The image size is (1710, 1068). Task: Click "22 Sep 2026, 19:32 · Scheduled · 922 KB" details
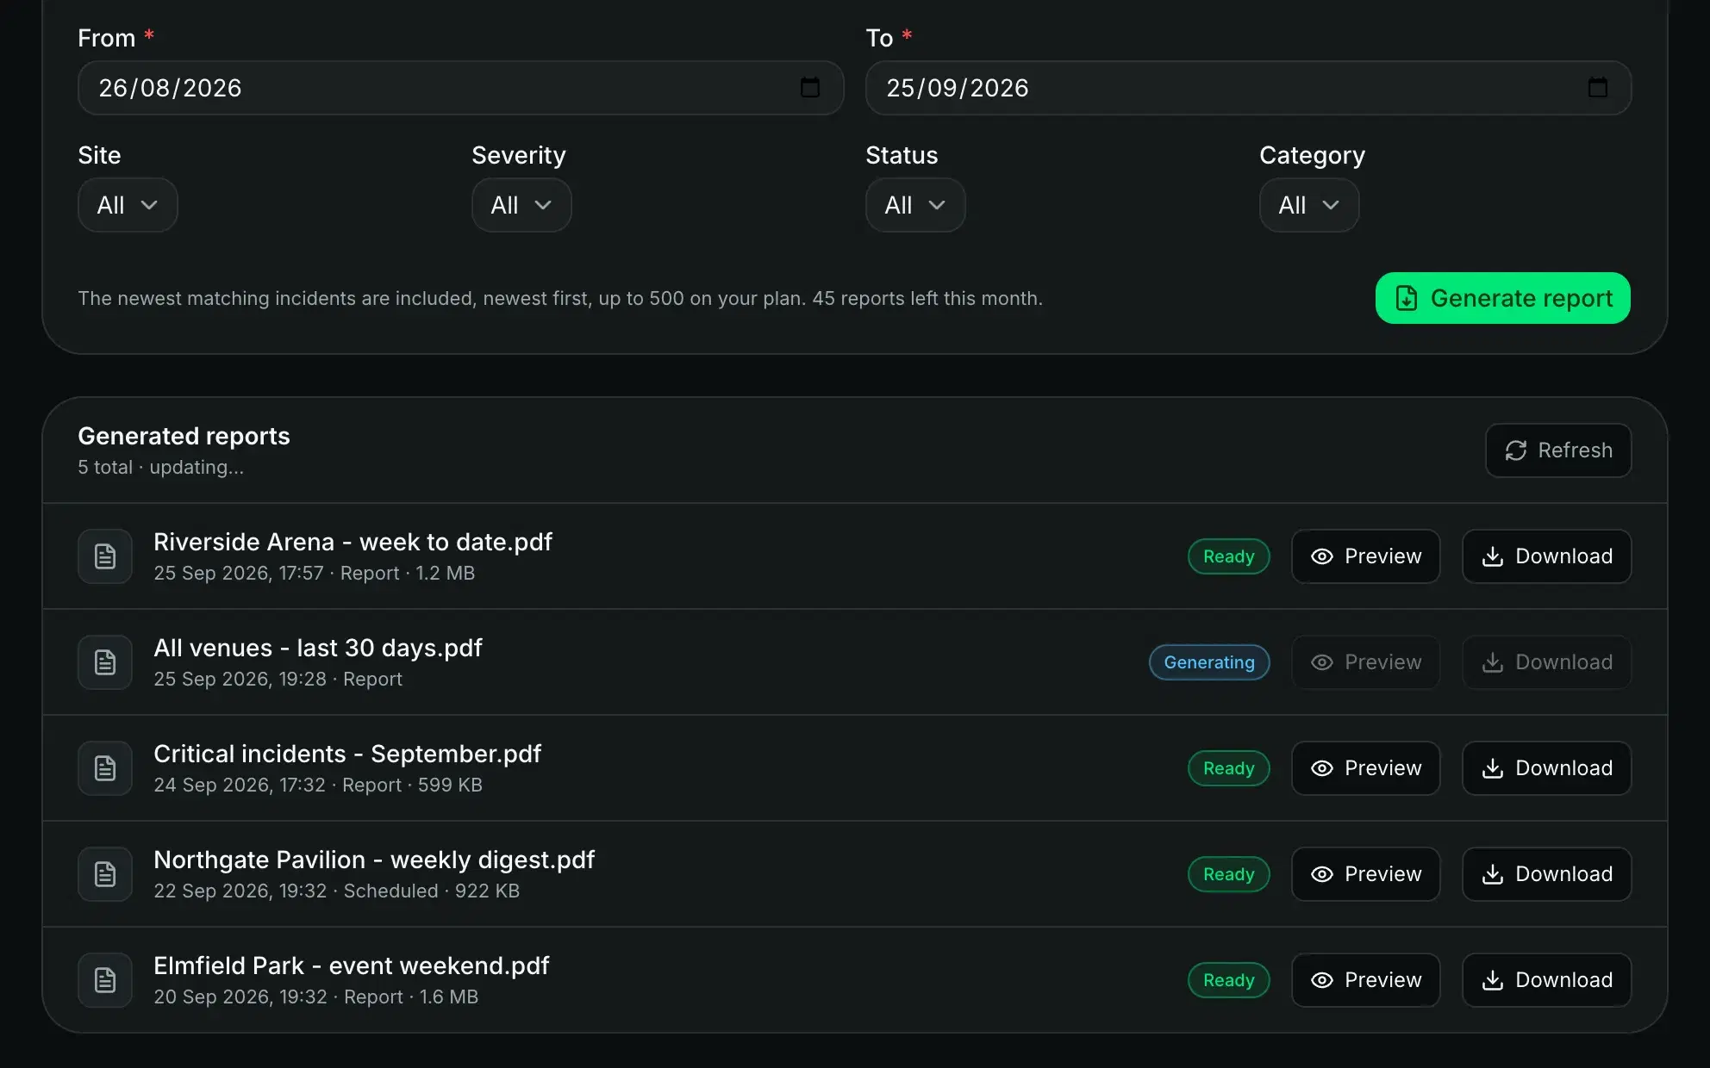click(x=336, y=891)
